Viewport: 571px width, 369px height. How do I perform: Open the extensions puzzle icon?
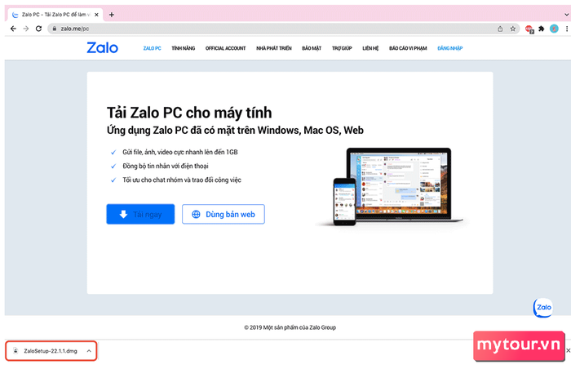point(542,29)
